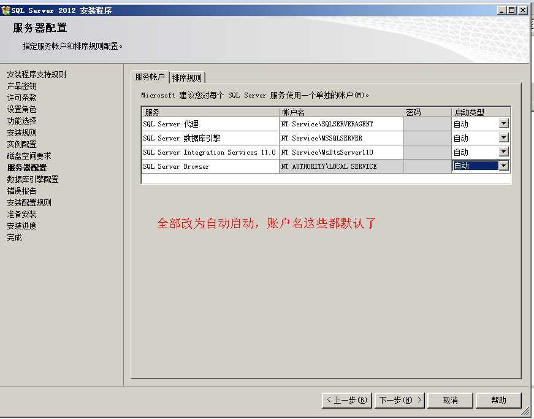Click the SQL Server installer title bar icon
The image size is (534, 419).
pyautogui.click(x=6, y=10)
